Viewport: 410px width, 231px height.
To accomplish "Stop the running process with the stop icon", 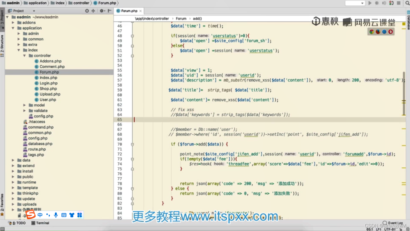I will pos(399,3).
